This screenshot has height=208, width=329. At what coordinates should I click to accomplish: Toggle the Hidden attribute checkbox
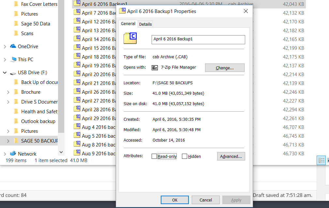pyautogui.click(x=185, y=156)
